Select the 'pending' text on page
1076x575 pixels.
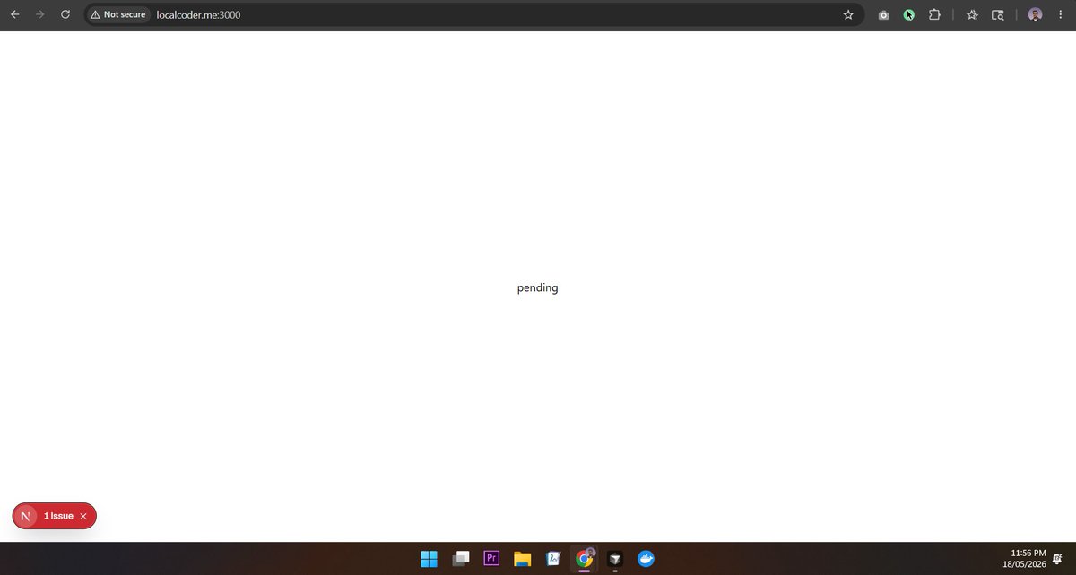538,287
